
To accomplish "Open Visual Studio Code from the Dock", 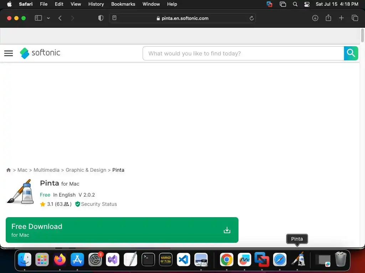I will 184,259.
